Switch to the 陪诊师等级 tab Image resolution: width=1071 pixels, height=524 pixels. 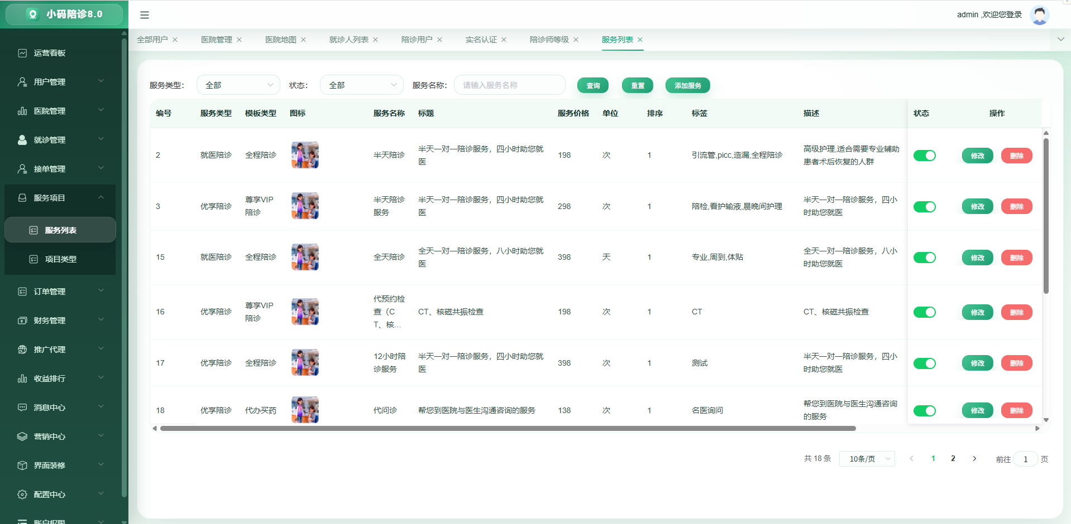[x=549, y=40]
